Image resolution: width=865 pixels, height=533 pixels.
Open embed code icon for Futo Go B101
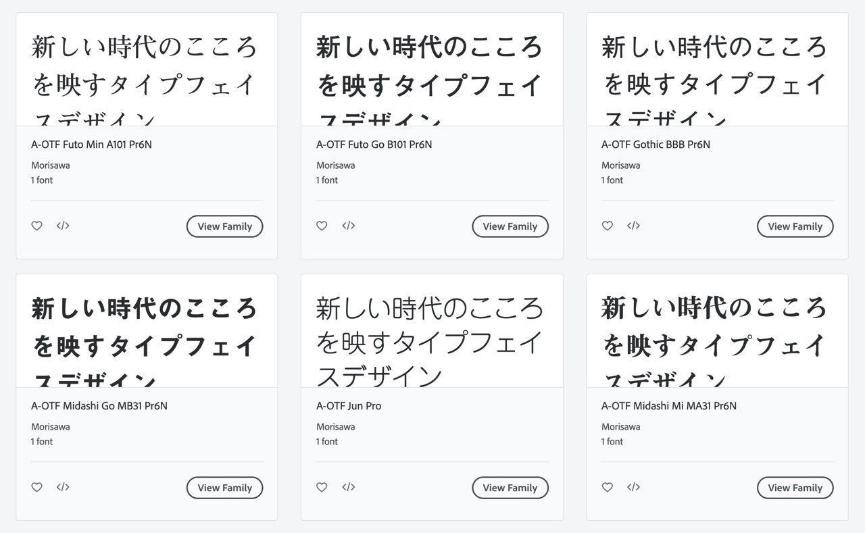click(x=348, y=226)
